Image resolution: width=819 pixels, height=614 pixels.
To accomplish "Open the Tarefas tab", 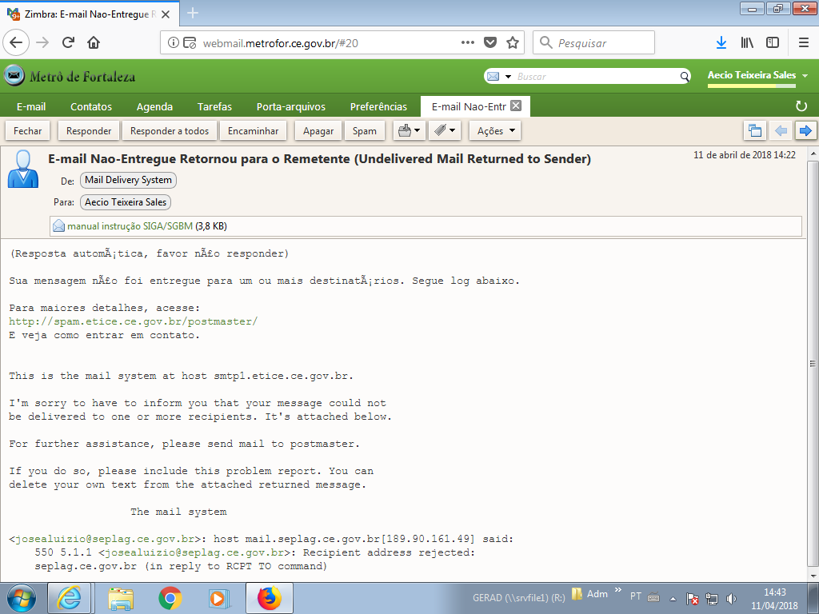I will point(214,106).
